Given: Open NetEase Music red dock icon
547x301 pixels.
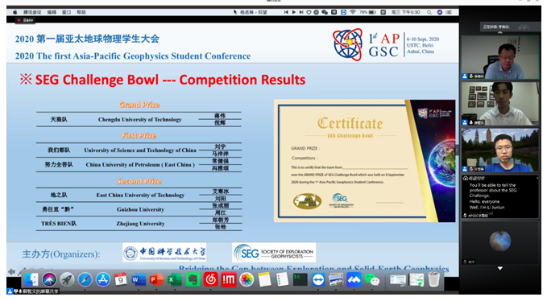Looking at the screenshot, I should click(x=210, y=279).
